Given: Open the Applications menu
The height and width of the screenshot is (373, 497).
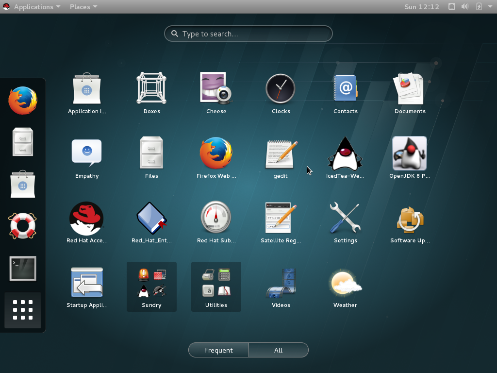Looking at the screenshot, I should click(x=33, y=6).
